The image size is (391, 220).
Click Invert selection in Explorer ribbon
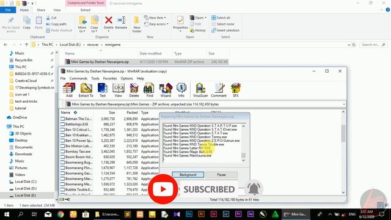pyautogui.click(x=225, y=30)
